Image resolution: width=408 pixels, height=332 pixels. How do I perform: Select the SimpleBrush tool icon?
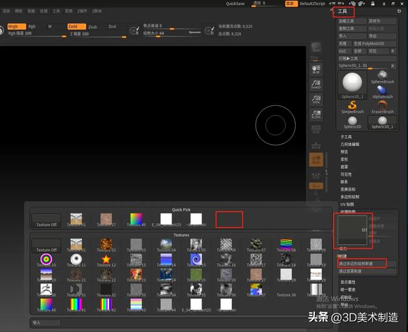(x=352, y=106)
